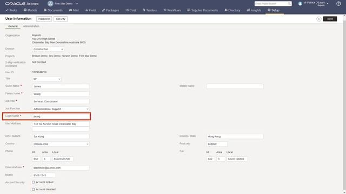Image resolution: width=346 pixels, height=194 pixels.
Task: Click the Security button
Action: click(61, 19)
